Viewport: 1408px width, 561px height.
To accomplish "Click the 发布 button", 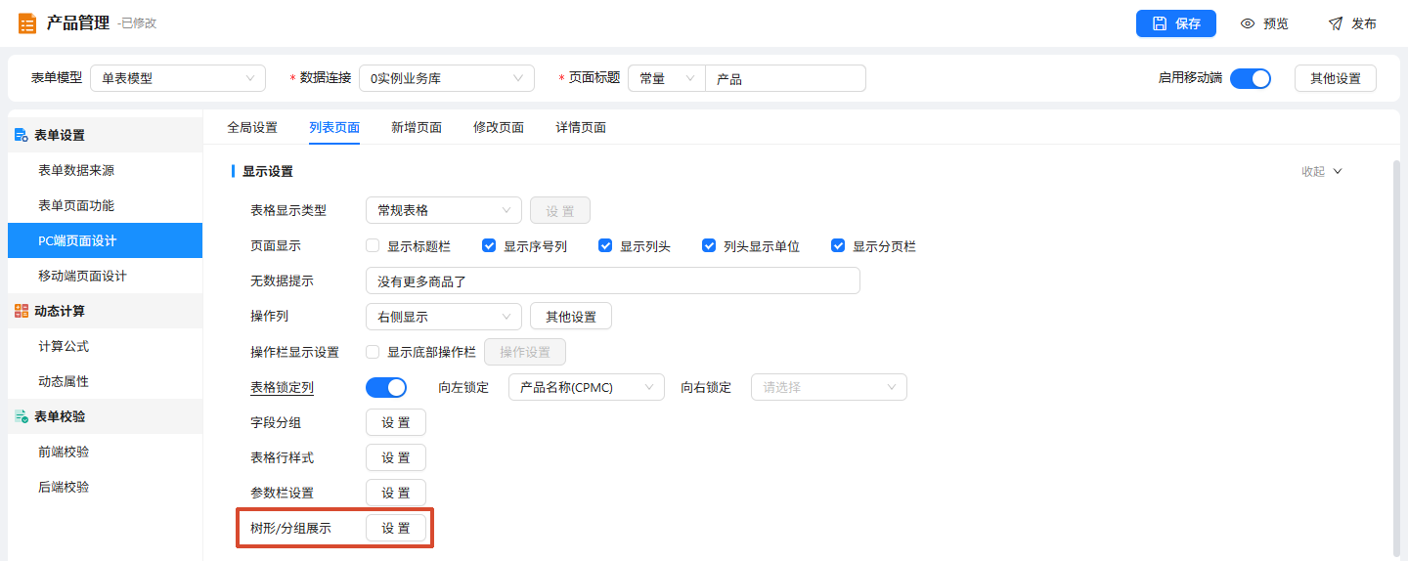I will point(1352,23).
